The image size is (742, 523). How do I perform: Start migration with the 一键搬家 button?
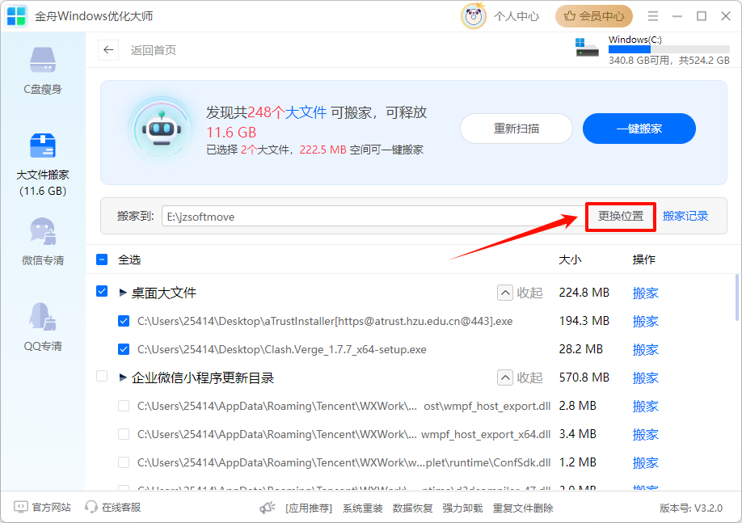coord(639,129)
